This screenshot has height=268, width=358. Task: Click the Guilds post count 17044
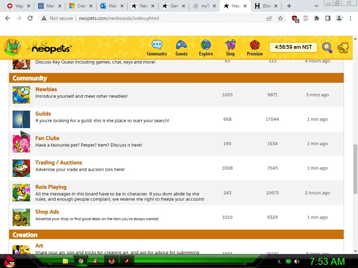(x=272, y=119)
